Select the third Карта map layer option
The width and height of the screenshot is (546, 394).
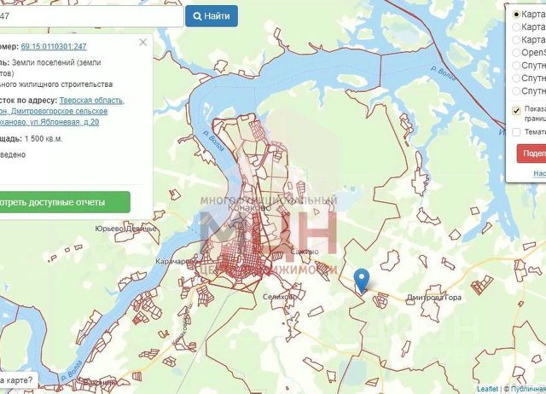coord(516,40)
